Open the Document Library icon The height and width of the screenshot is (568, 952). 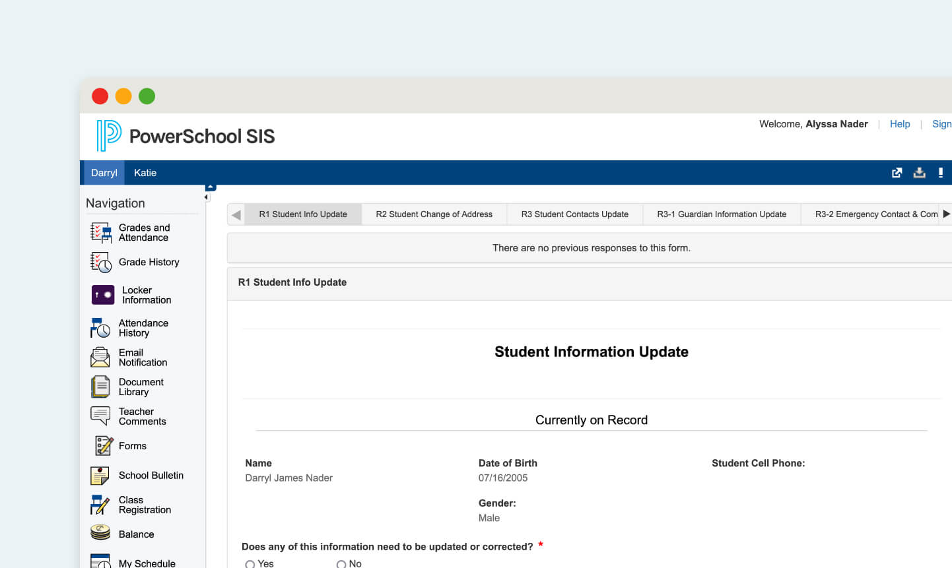100,387
